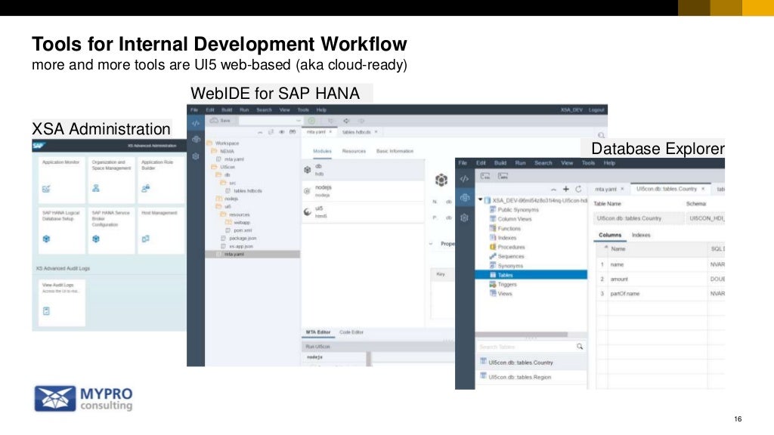Select package.json in the WebIDE tree

coord(243,238)
